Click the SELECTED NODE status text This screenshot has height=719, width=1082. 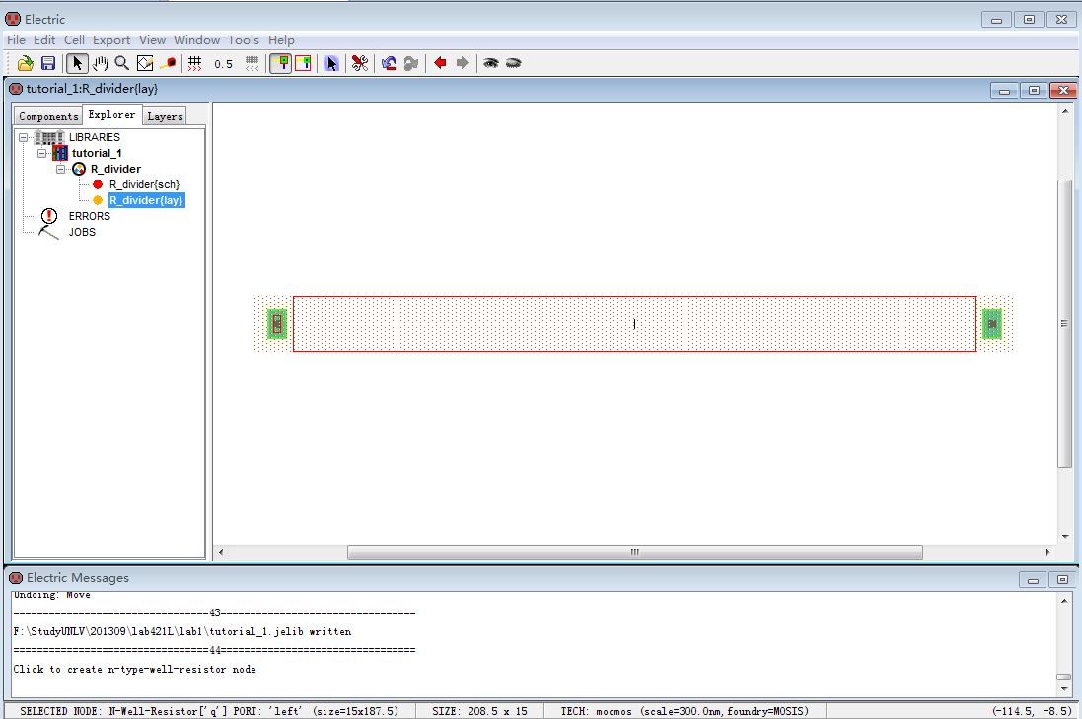click(x=209, y=711)
